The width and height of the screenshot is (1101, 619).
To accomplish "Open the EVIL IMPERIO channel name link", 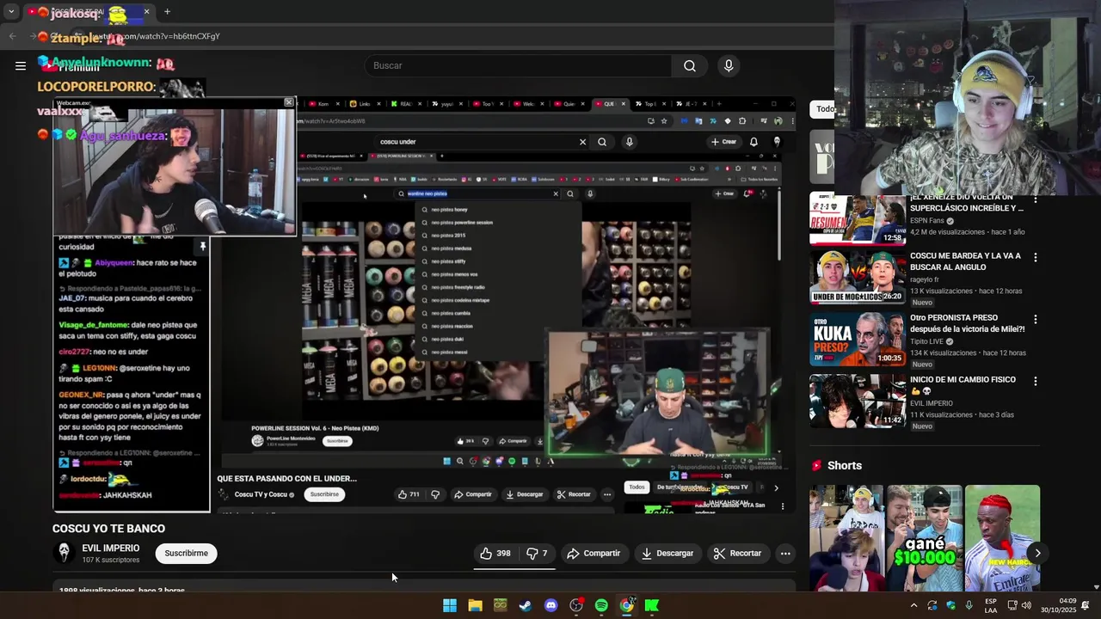I will click(x=111, y=549).
